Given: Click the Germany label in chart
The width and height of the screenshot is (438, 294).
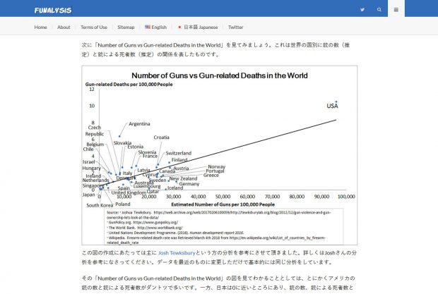Looking at the screenshot, I should click(189, 184).
